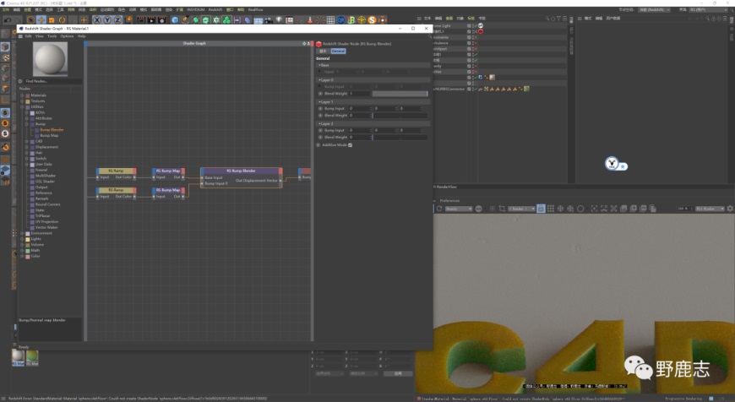Toggle Layer 2 Blend Weight radio circle
This screenshot has height=402, width=735.
[321, 138]
